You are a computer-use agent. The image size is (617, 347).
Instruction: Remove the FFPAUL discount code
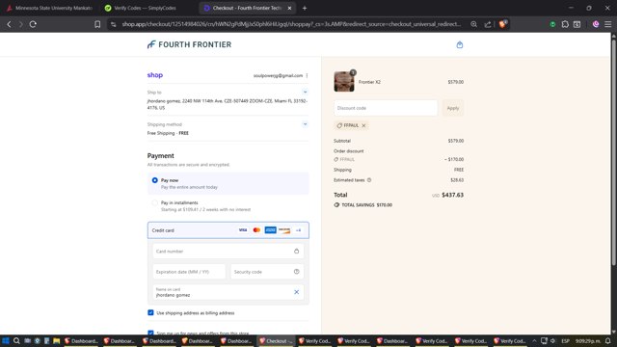tap(363, 125)
